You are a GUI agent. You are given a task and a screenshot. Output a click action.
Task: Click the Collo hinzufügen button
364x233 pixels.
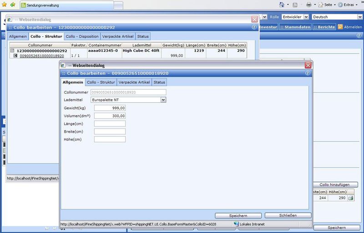335,185
